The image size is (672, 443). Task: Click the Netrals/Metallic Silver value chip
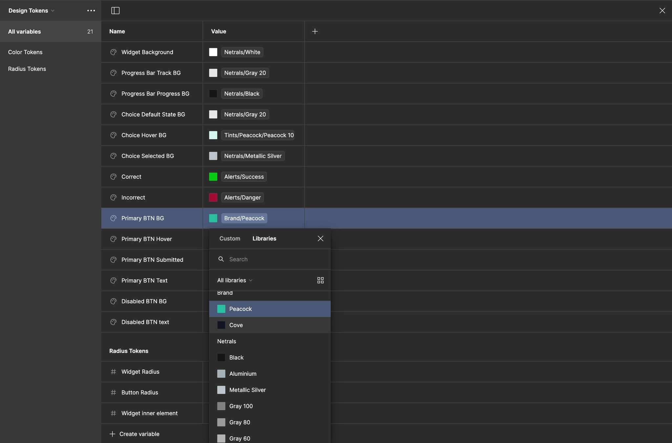click(253, 156)
